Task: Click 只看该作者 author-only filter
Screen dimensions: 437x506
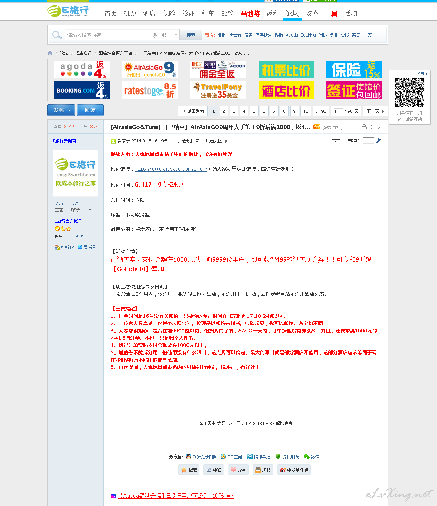Action: 189,141
